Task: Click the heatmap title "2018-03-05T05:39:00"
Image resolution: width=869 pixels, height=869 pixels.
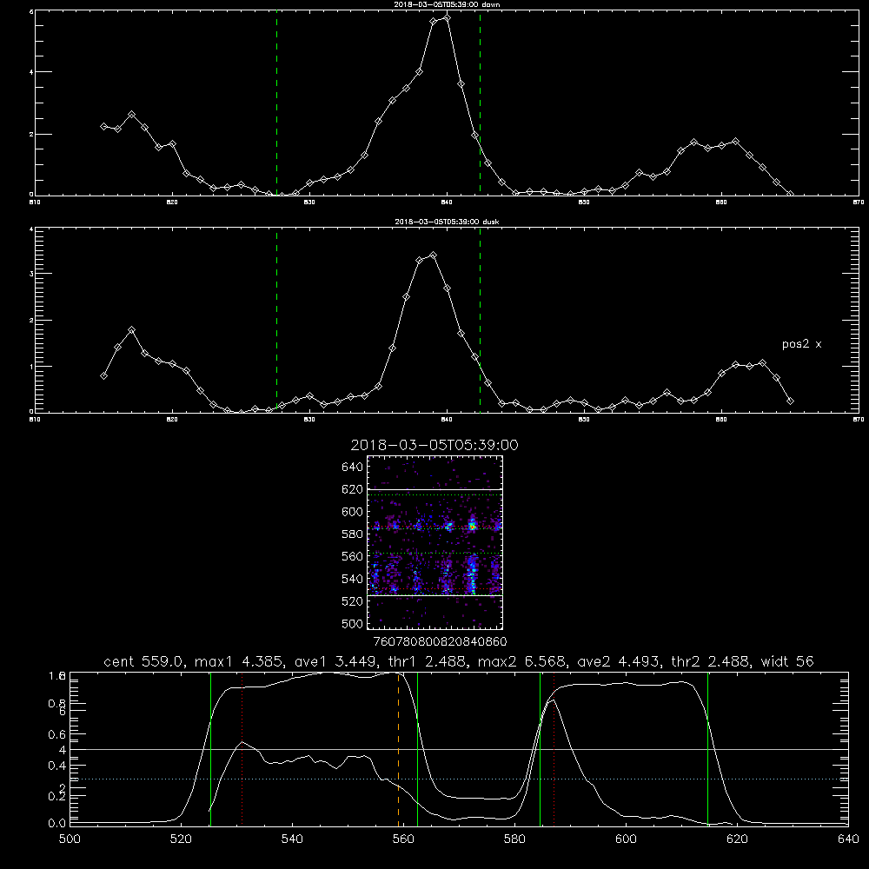Action: coord(434,445)
